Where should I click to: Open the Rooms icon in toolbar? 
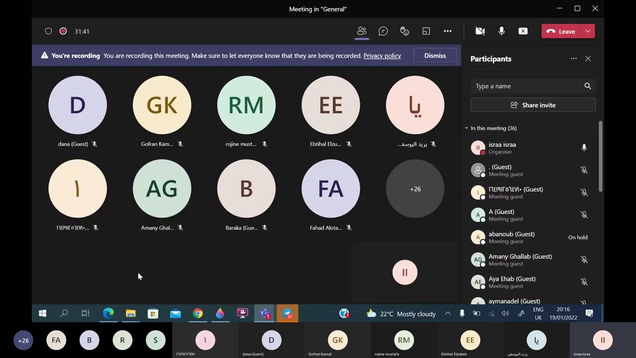click(x=426, y=31)
